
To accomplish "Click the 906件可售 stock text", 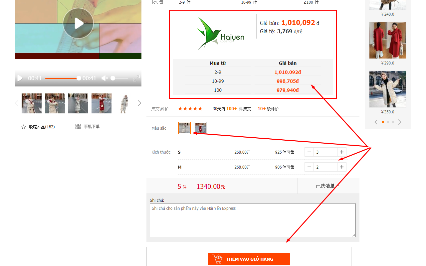I will point(285,167).
